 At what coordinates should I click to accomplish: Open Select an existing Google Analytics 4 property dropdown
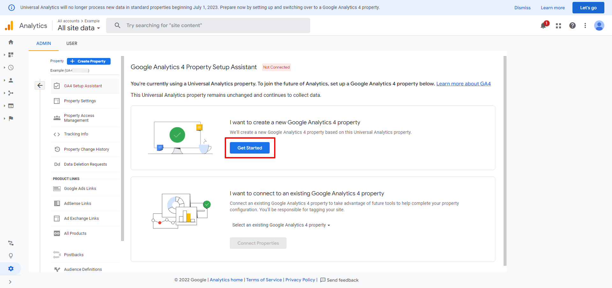pyautogui.click(x=281, y=225)
